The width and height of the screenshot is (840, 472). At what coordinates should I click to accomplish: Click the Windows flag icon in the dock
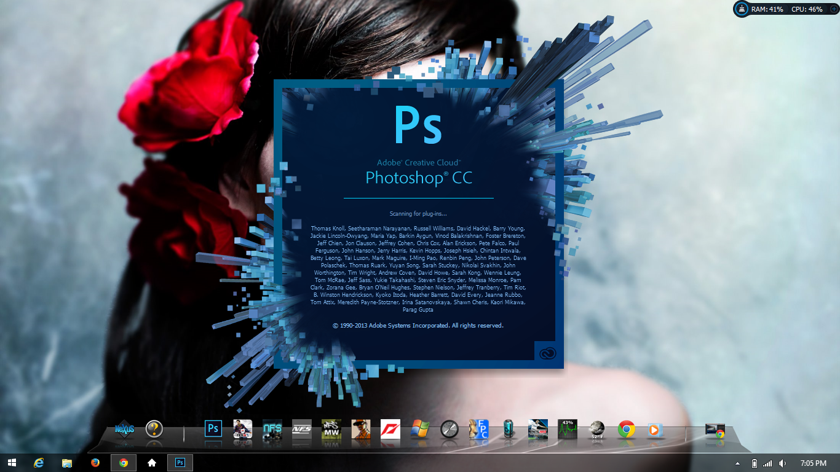(x=420, y=428)
